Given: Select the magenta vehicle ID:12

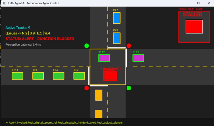Looking at the screenshot, I should click(104, 58).
